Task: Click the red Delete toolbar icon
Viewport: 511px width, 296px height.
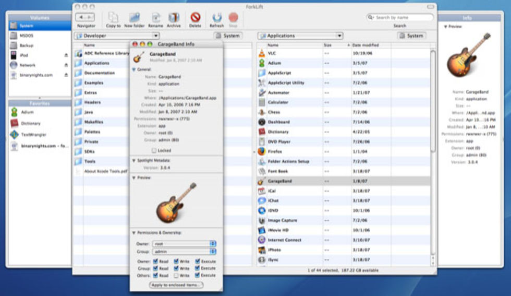Action: tap(196, 18)
